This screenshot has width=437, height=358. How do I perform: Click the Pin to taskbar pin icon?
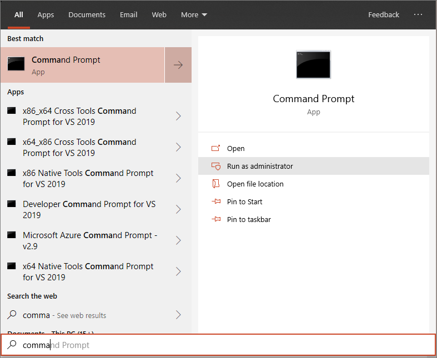(216, 219)
